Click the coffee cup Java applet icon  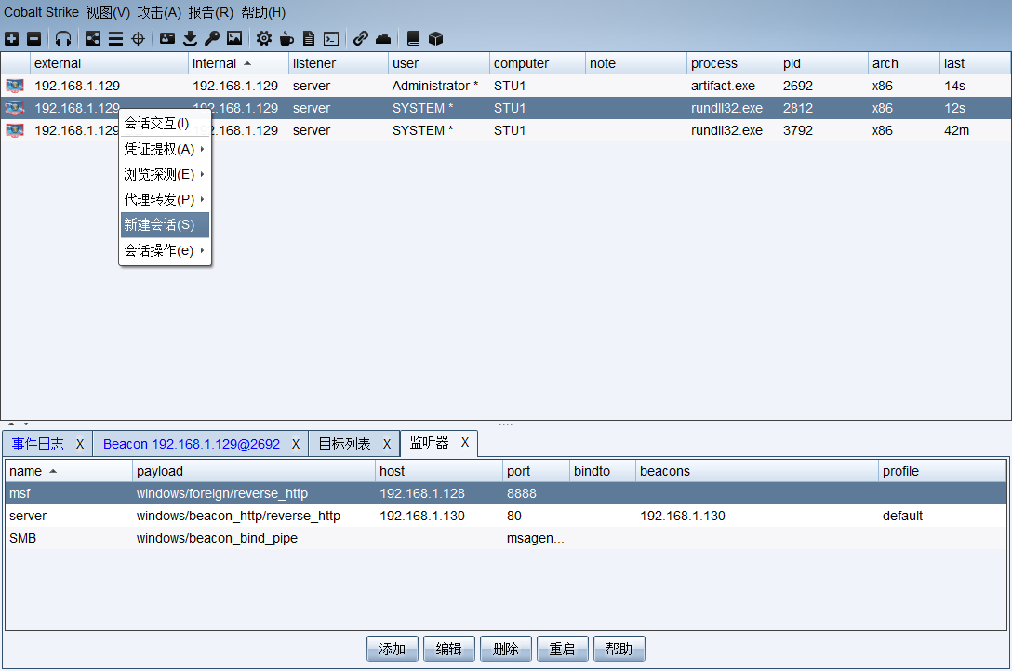pos(286,39)
